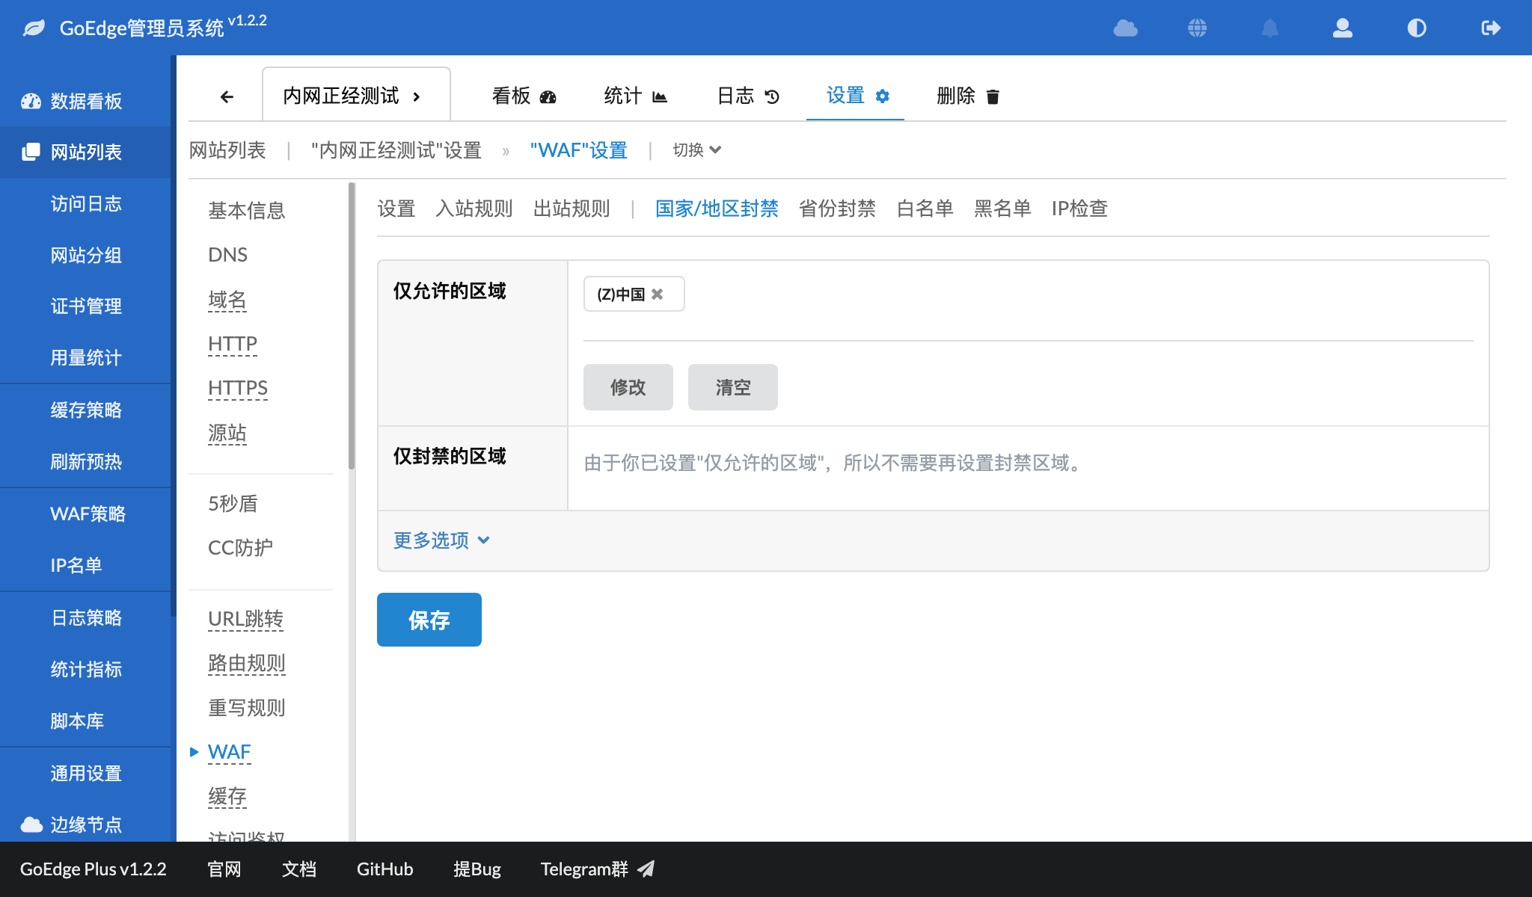Viewport: 1532px width, 897px height.
Task: Remove the (Z)中国 region tag
Action: 657,294
